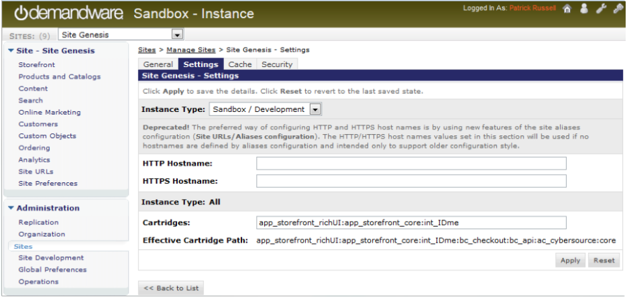
Task: Click the demandware logo
Action: pos(69,13)
